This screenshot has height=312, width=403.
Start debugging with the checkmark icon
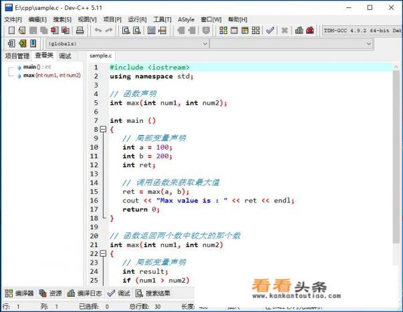[x=270, y=30]
